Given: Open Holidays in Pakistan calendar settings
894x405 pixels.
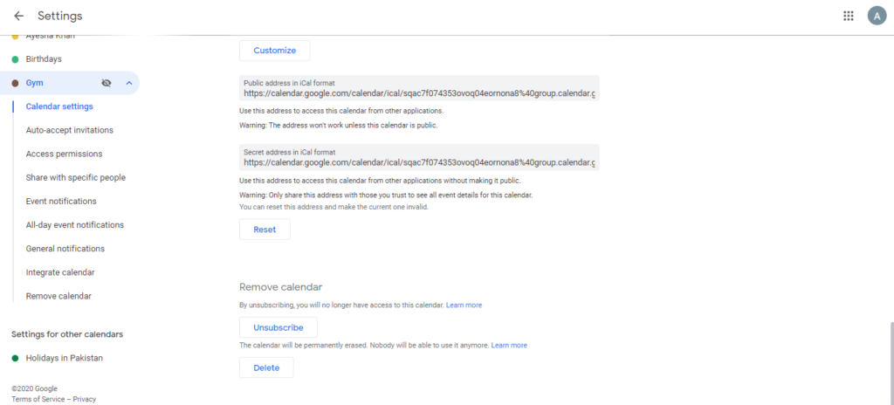Looking at the screenshot, I should (65, 358).
